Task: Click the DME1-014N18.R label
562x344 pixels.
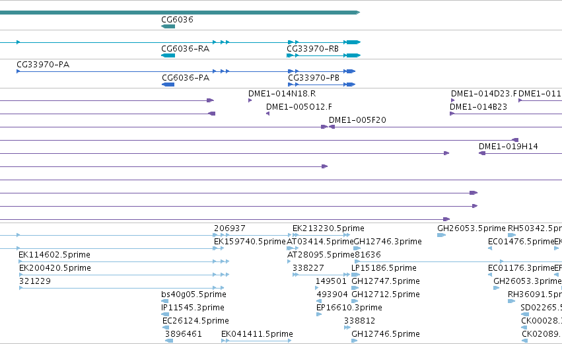Action: pos(282,94)
